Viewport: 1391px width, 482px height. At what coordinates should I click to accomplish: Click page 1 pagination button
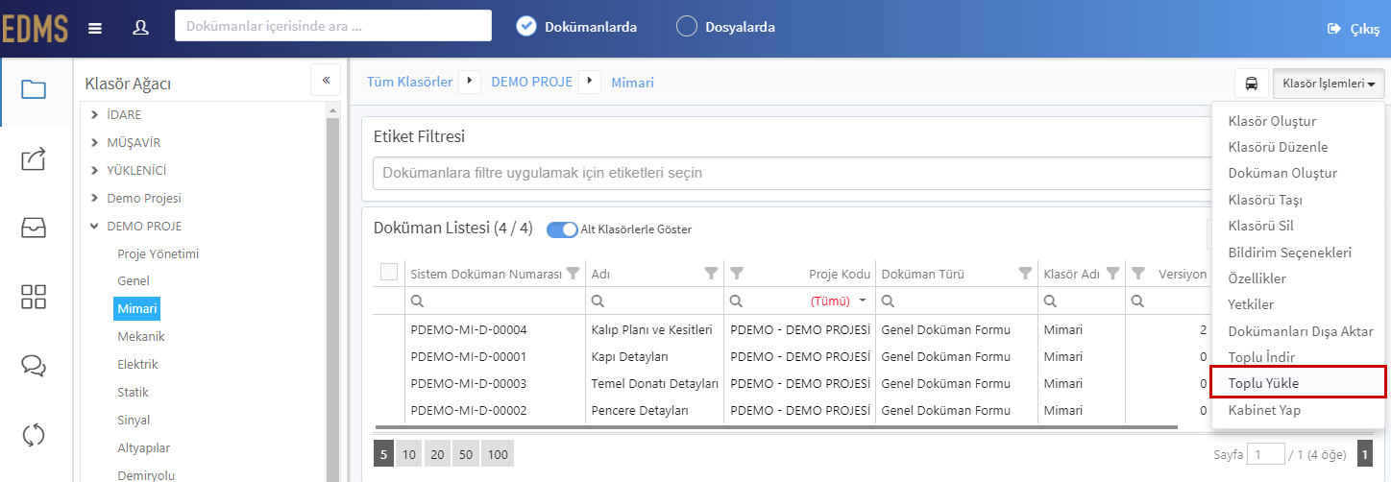pos(1364,454)
